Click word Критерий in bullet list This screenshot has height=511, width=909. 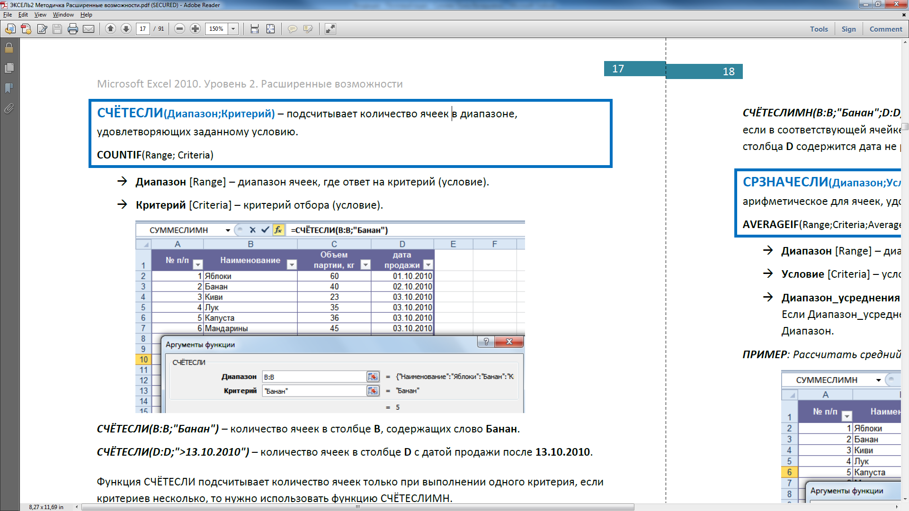pyautogui.click(x=161, y=205)
